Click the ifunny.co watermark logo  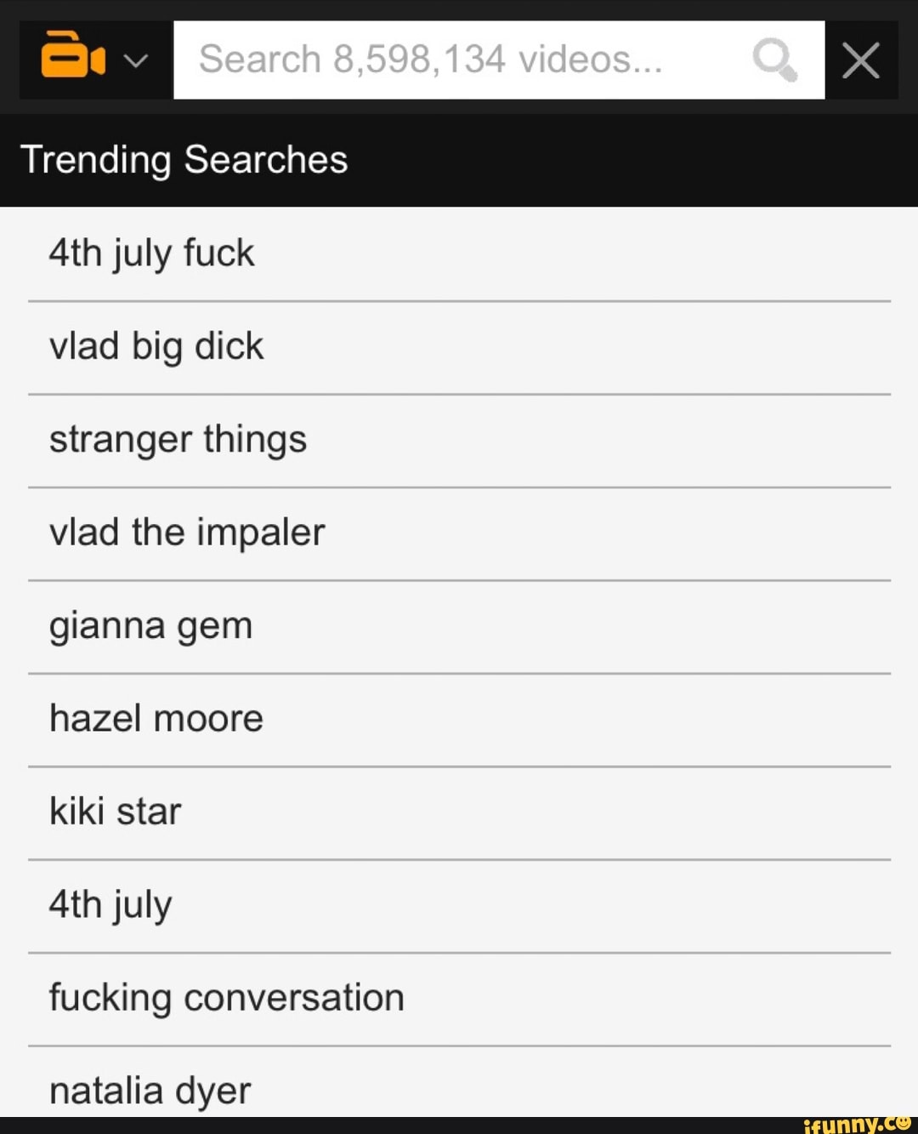click(854, 1124)
